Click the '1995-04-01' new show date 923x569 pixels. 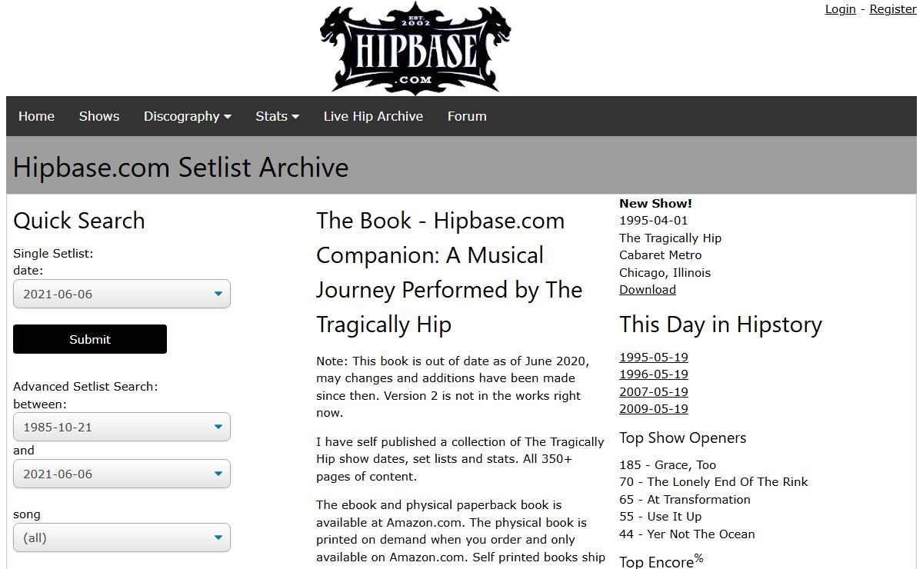[x=654, y=221]
